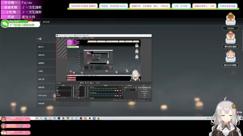
Task: Open second menu in OBS menu bar
Action: click(x=63, y=38)
